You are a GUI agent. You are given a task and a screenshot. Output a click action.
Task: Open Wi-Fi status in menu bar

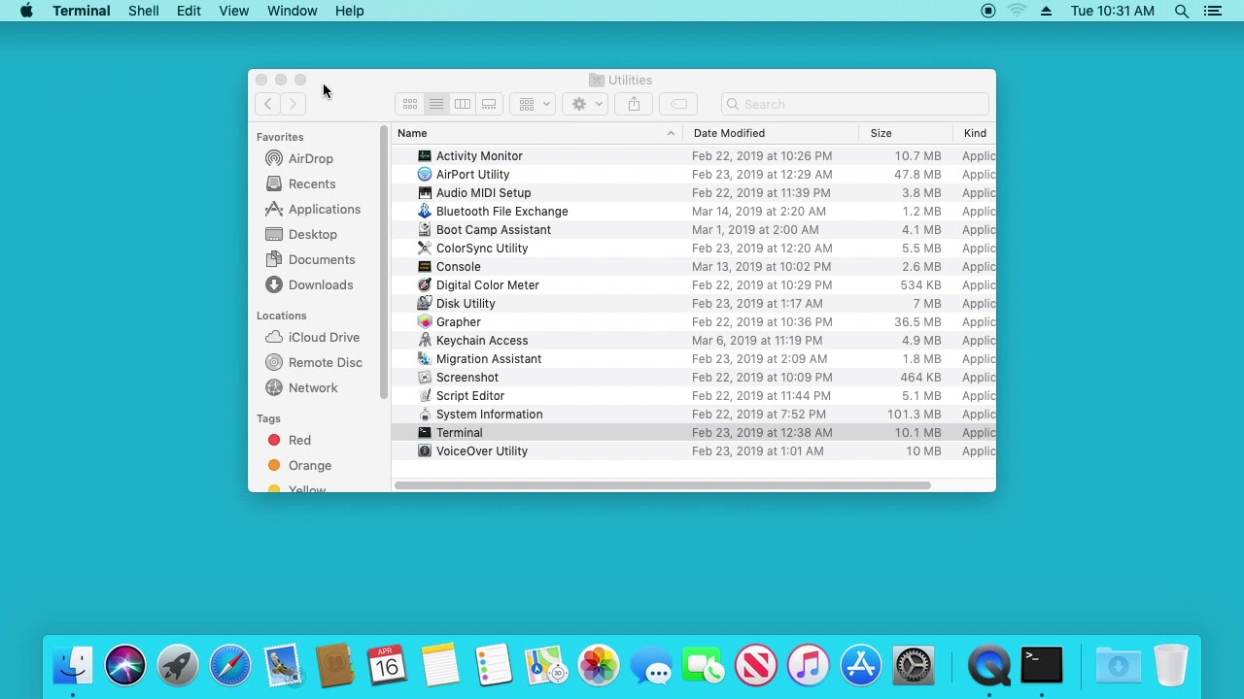1017,11
